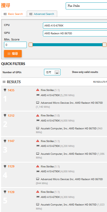Click the right handle of score slider
The width and height of the screenshot is (107, 212).
[104, 45]
